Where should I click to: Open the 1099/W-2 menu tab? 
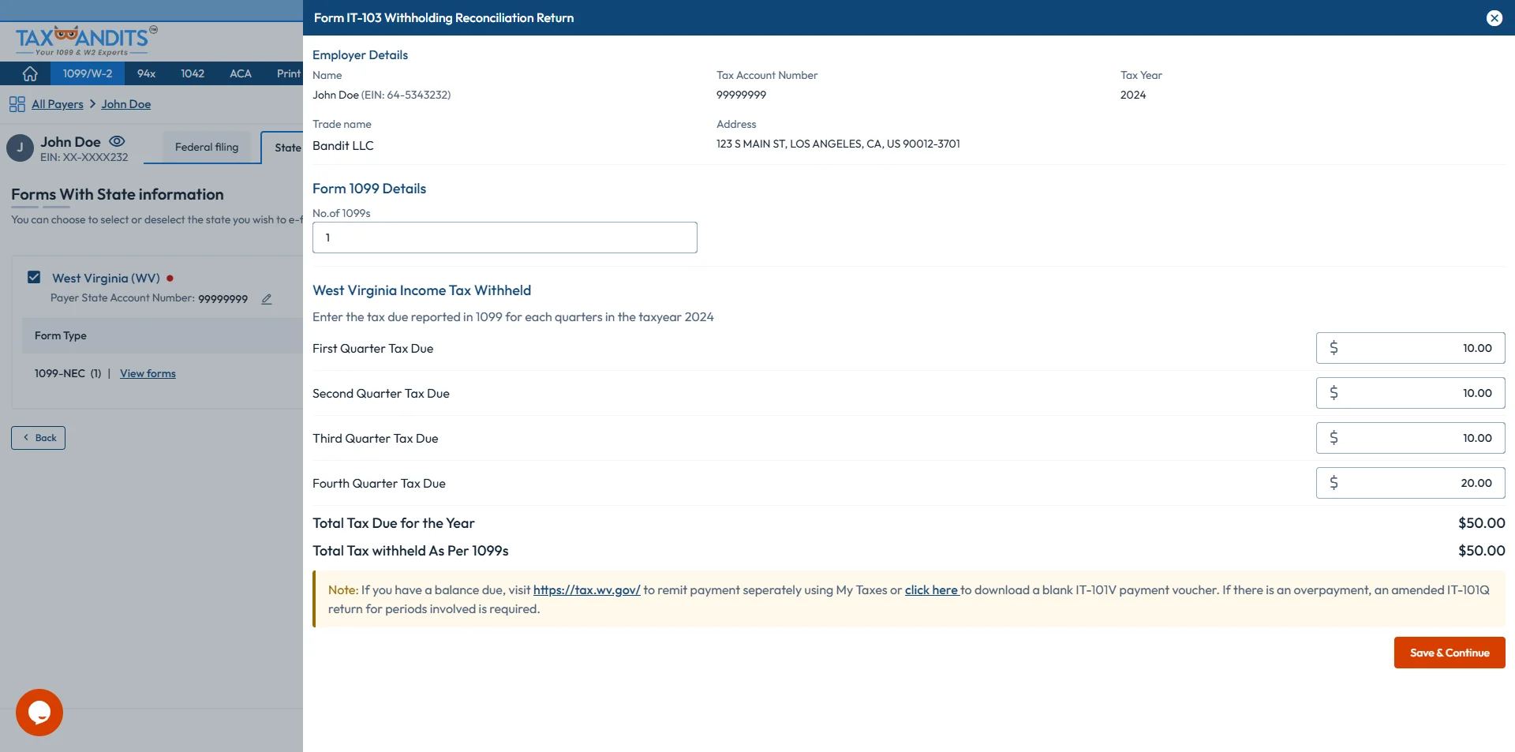tap(88, 73)
